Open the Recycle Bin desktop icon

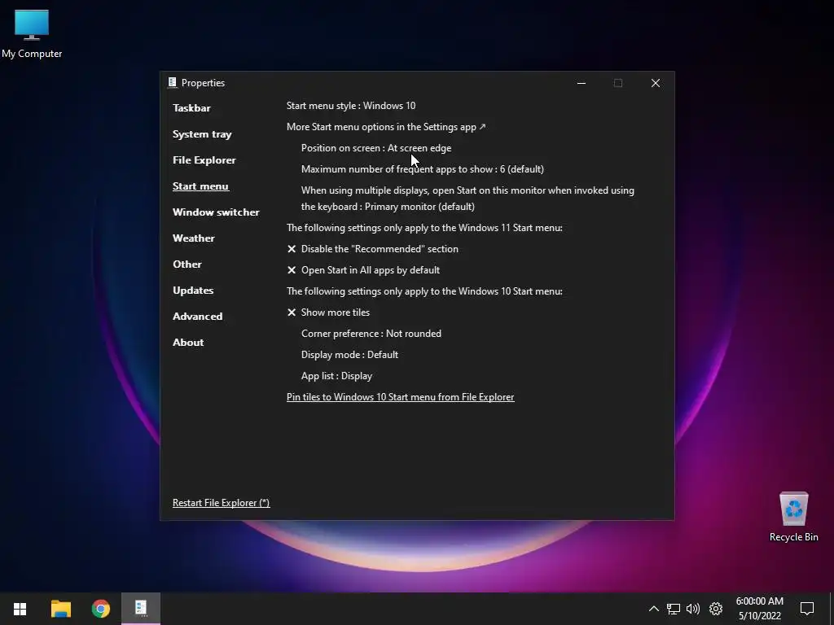coord(793,517)
